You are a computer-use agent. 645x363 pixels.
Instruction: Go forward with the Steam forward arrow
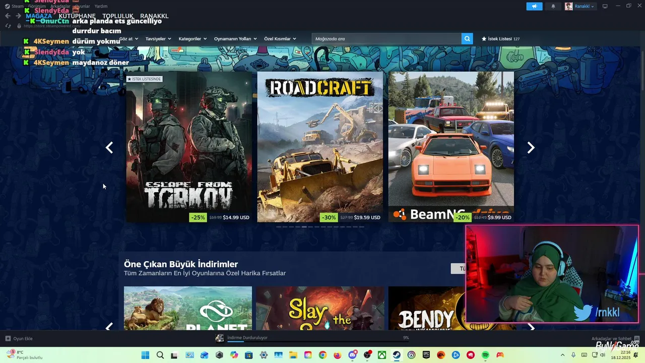18,16
